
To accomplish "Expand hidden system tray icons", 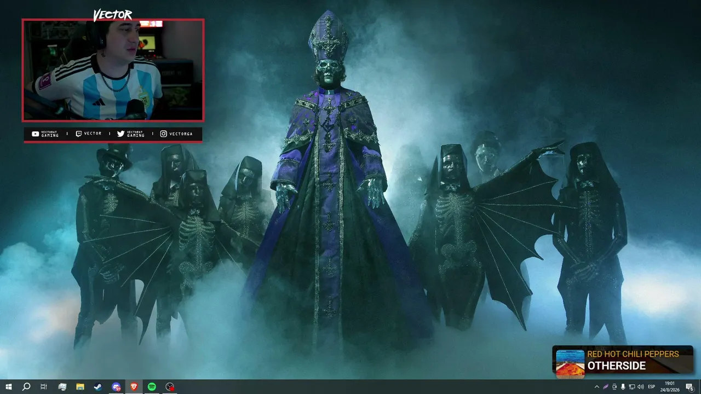I will (x=597, y=387).
